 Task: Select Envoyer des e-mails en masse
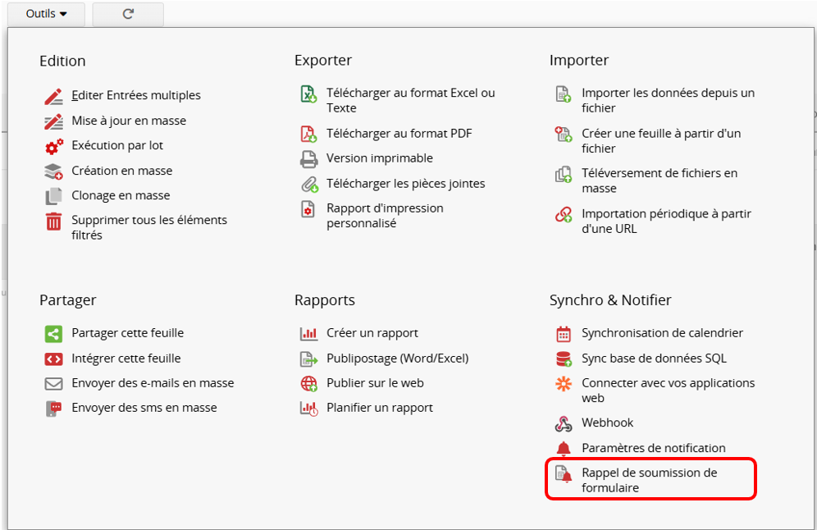coord(153,383)
